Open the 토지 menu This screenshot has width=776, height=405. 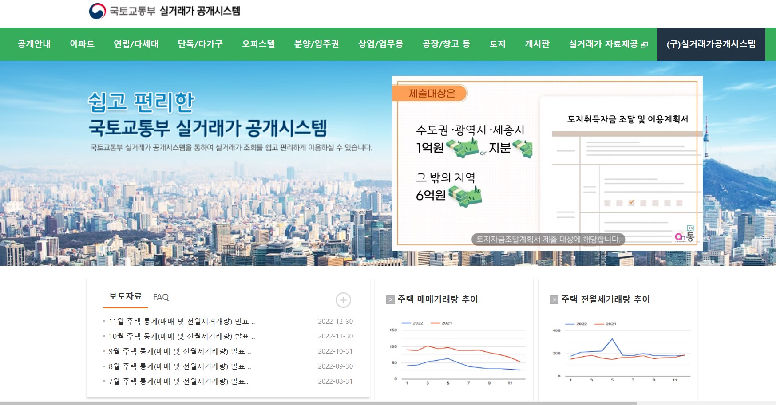pyautogui.click(x=497, y=44)
